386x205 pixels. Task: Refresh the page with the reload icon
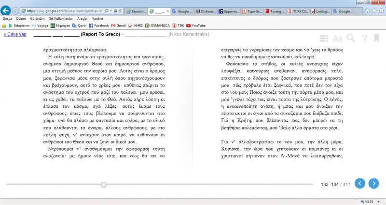(120, 11)
